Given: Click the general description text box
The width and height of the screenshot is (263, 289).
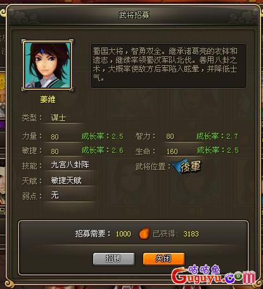Looking at the screenshot, I should click(x=169, y=66).
